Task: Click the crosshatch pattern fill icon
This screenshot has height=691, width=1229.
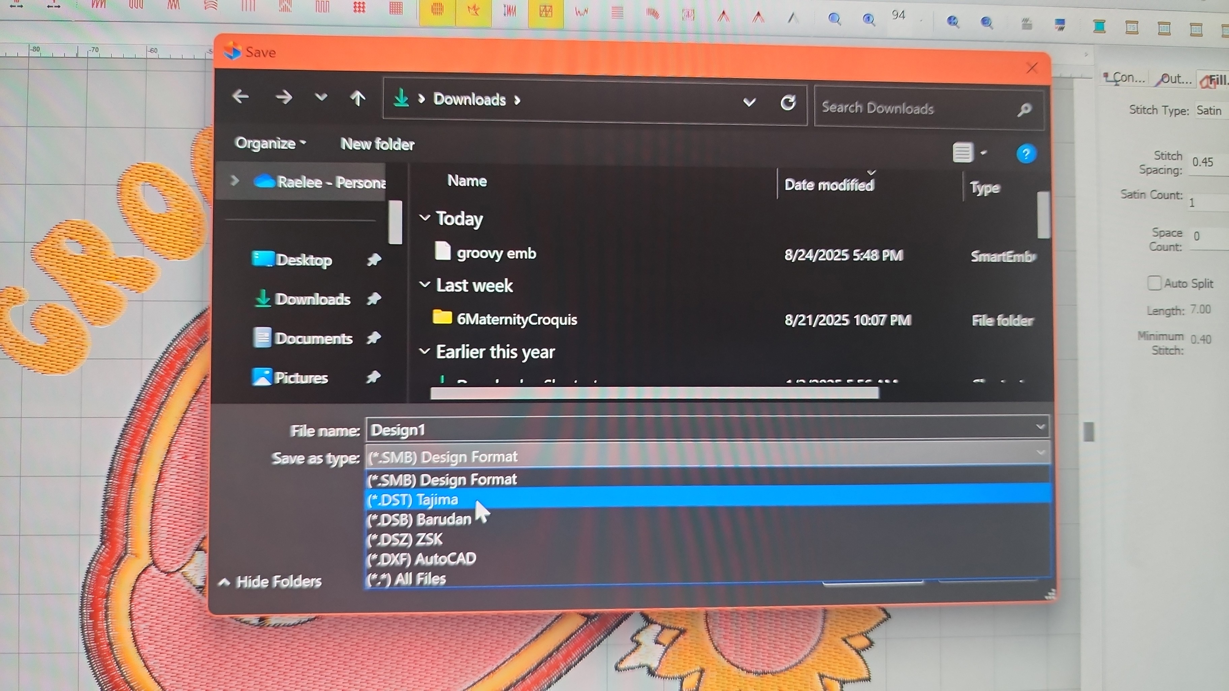Action: (546, 12)
